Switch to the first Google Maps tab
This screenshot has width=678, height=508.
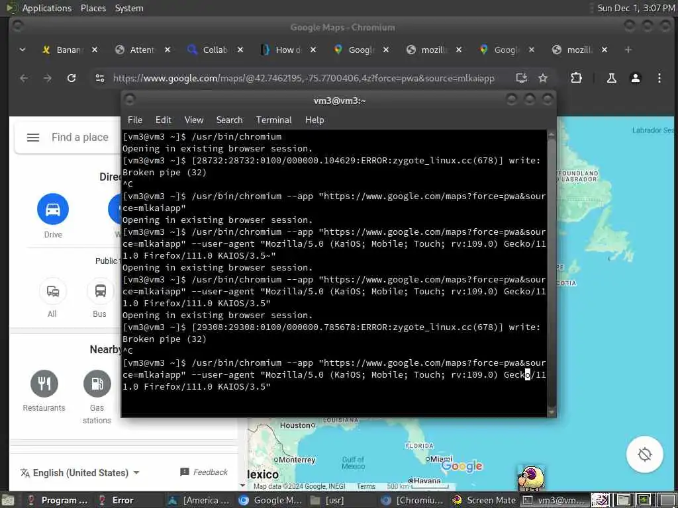[x=355, y=50]
